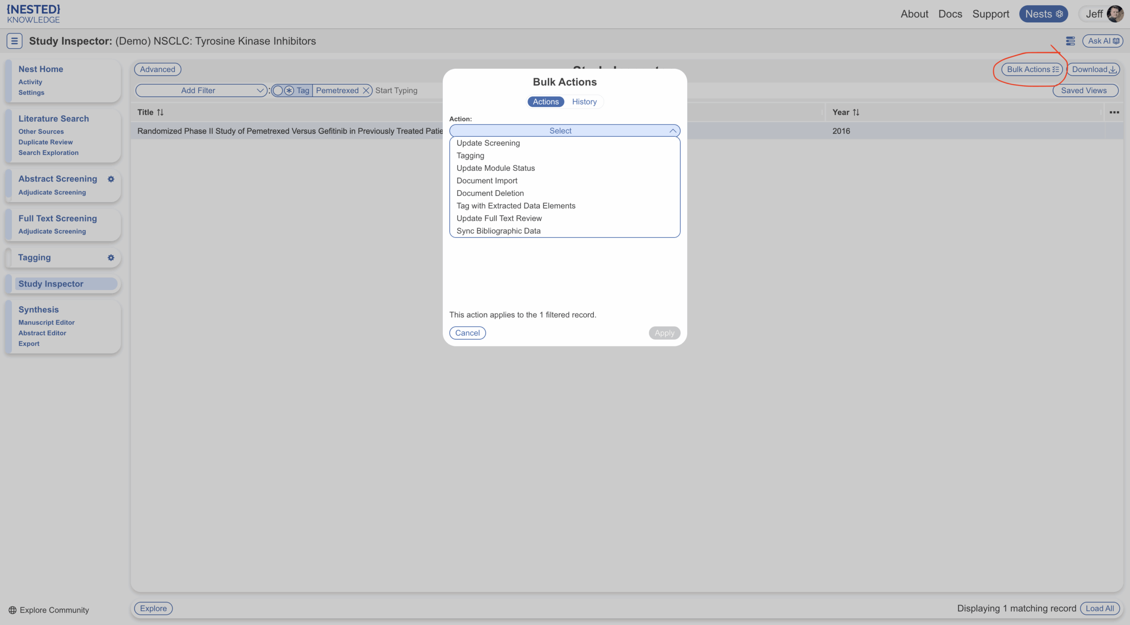Toggle the empty circle in the Tag filter
Viewport: 1130px width, 625px height.
278,90
